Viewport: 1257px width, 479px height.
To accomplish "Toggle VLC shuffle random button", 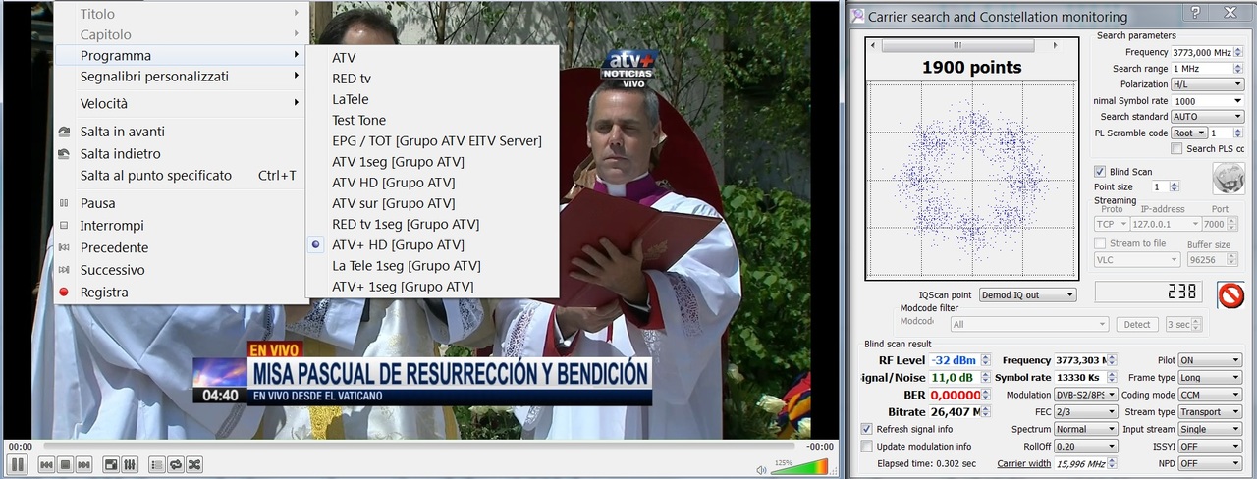I will (x=194, y=464).
